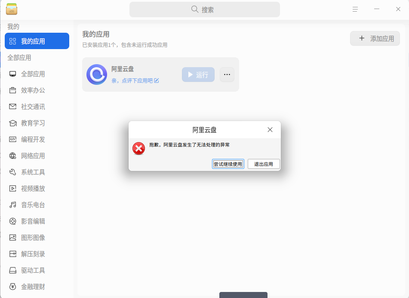Viewport: 409px width, 298px height.
Task: Open 社交通讯 category
Action: click(37, 106)
